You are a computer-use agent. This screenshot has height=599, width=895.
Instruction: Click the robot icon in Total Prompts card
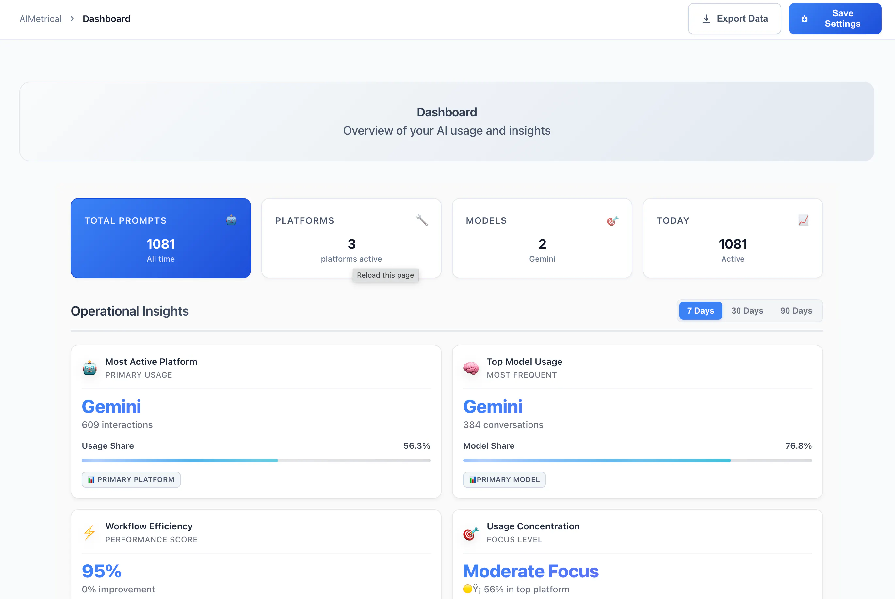[231, 220]
